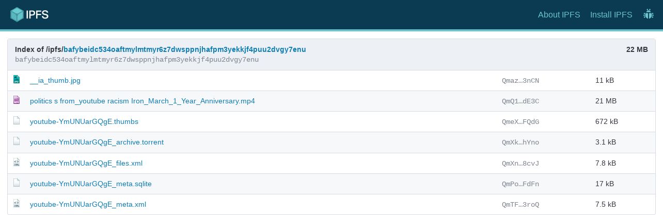
Task: Download youtube-YmUNUarGQgE_archive.torrent
Action: point(97,142)
